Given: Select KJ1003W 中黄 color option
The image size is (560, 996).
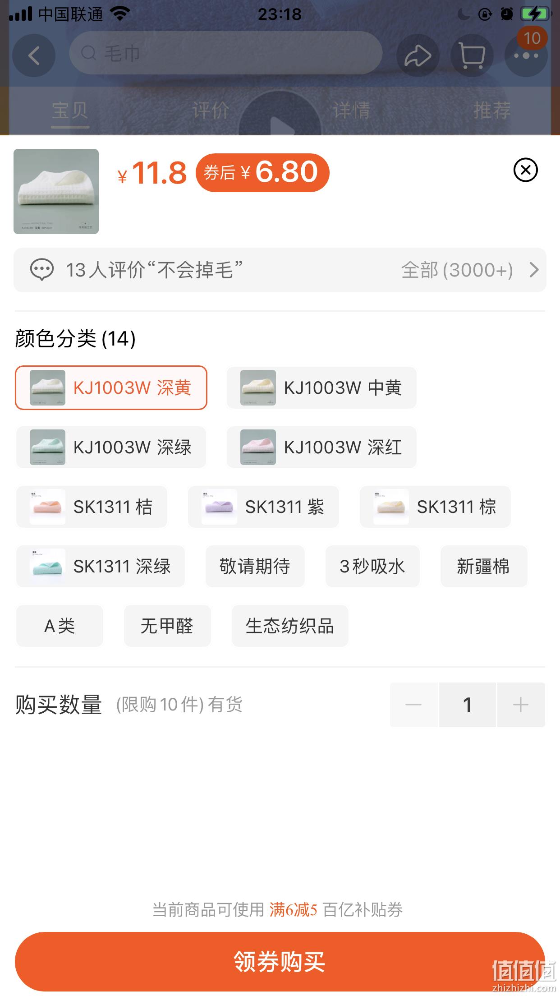Looking at the screenshot, I should [x=321, y=388].
